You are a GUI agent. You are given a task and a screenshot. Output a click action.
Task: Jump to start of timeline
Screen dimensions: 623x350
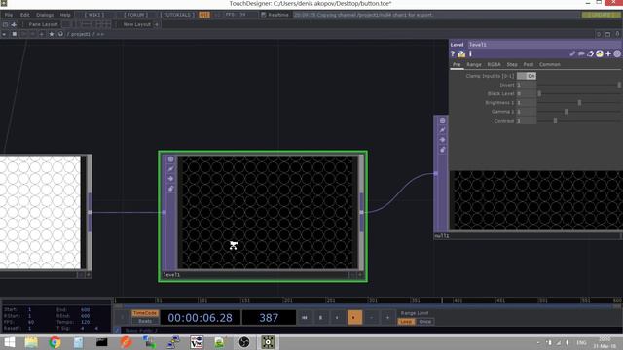coord(305,318)
